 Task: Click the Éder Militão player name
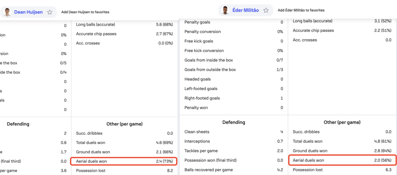pyautogui.click(x=246, y=10)
